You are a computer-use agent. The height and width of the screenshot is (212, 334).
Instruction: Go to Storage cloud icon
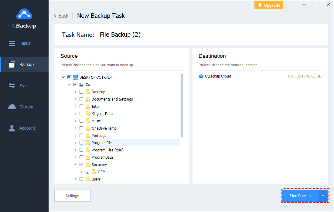12,107
